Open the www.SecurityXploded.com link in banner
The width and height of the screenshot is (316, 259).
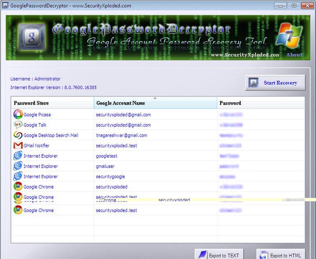[245, 55]
